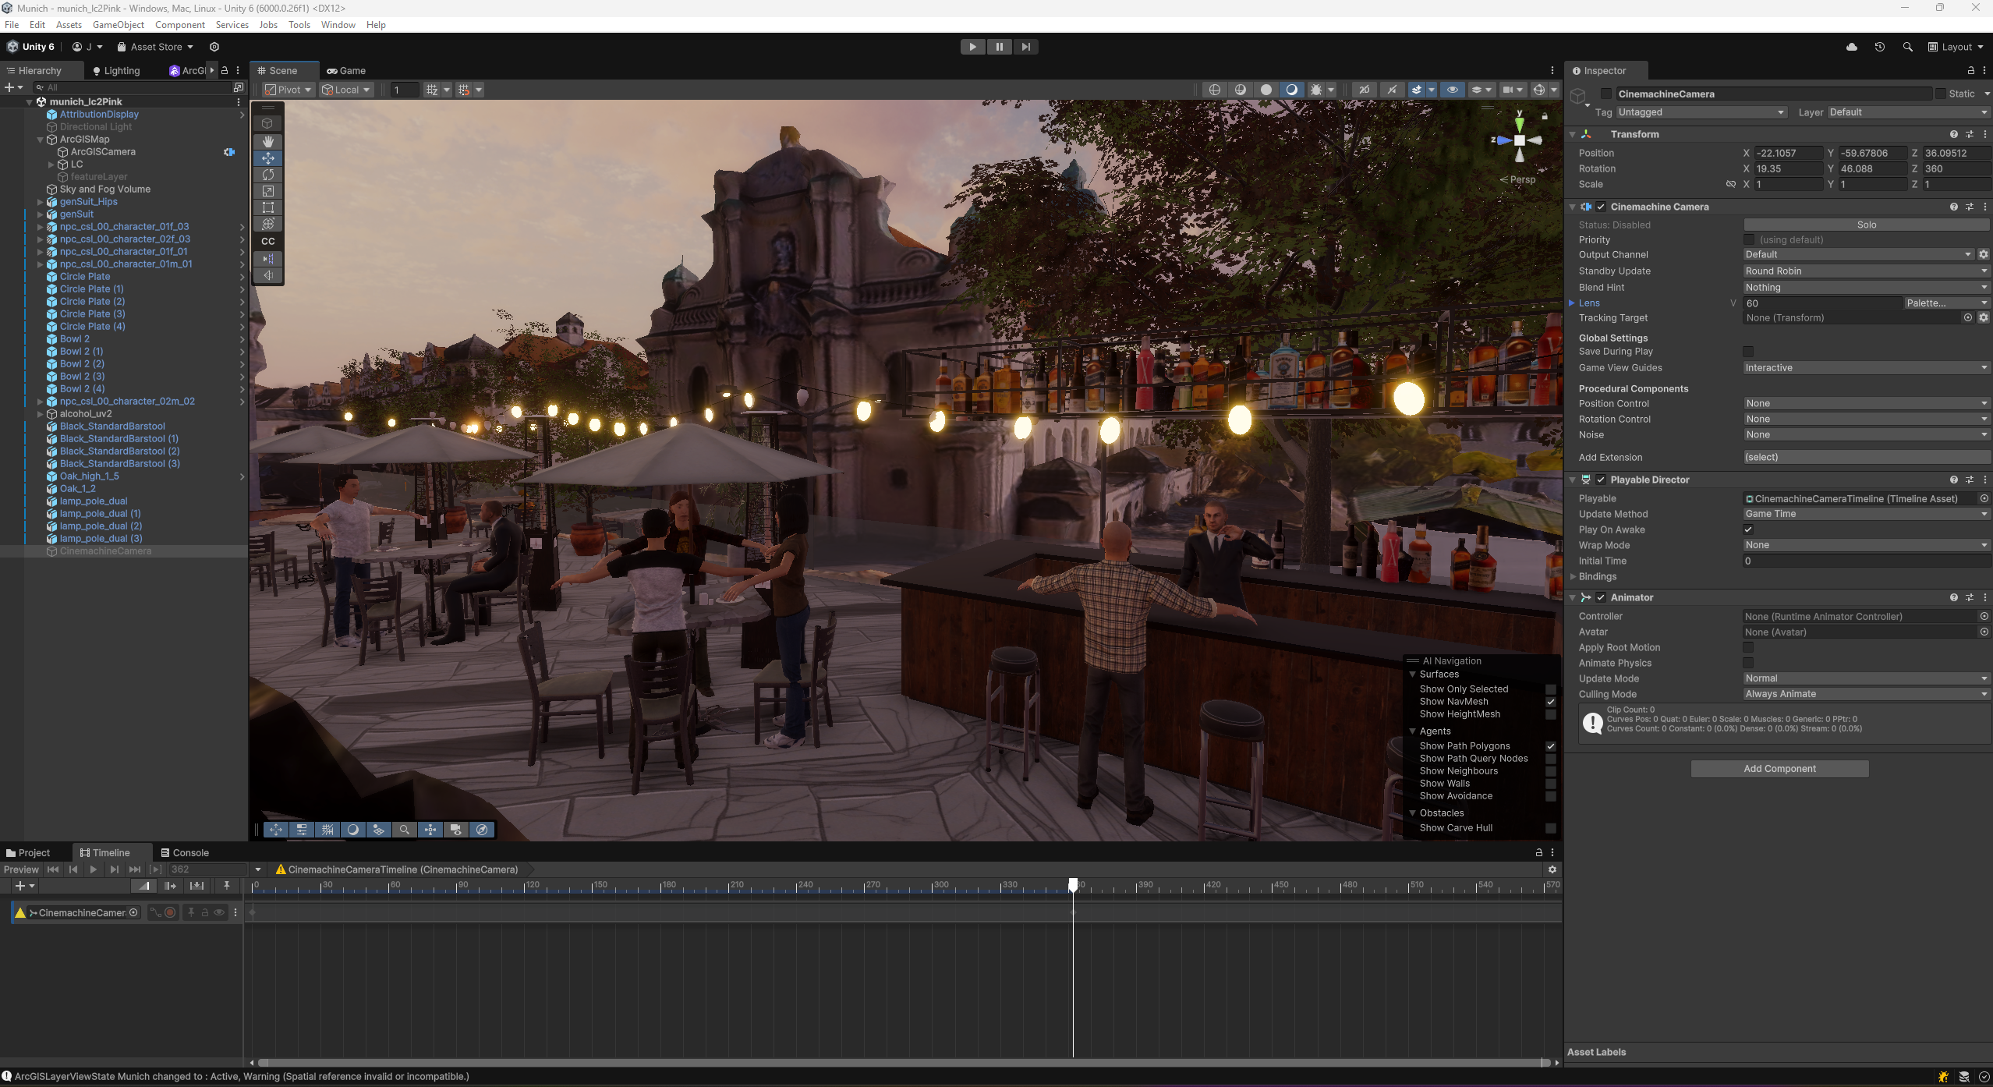The height and width of the screenshot is (1087, 1993).
Task: Select the Rotate tool in the scene toolbar
Action: (269, 175)
